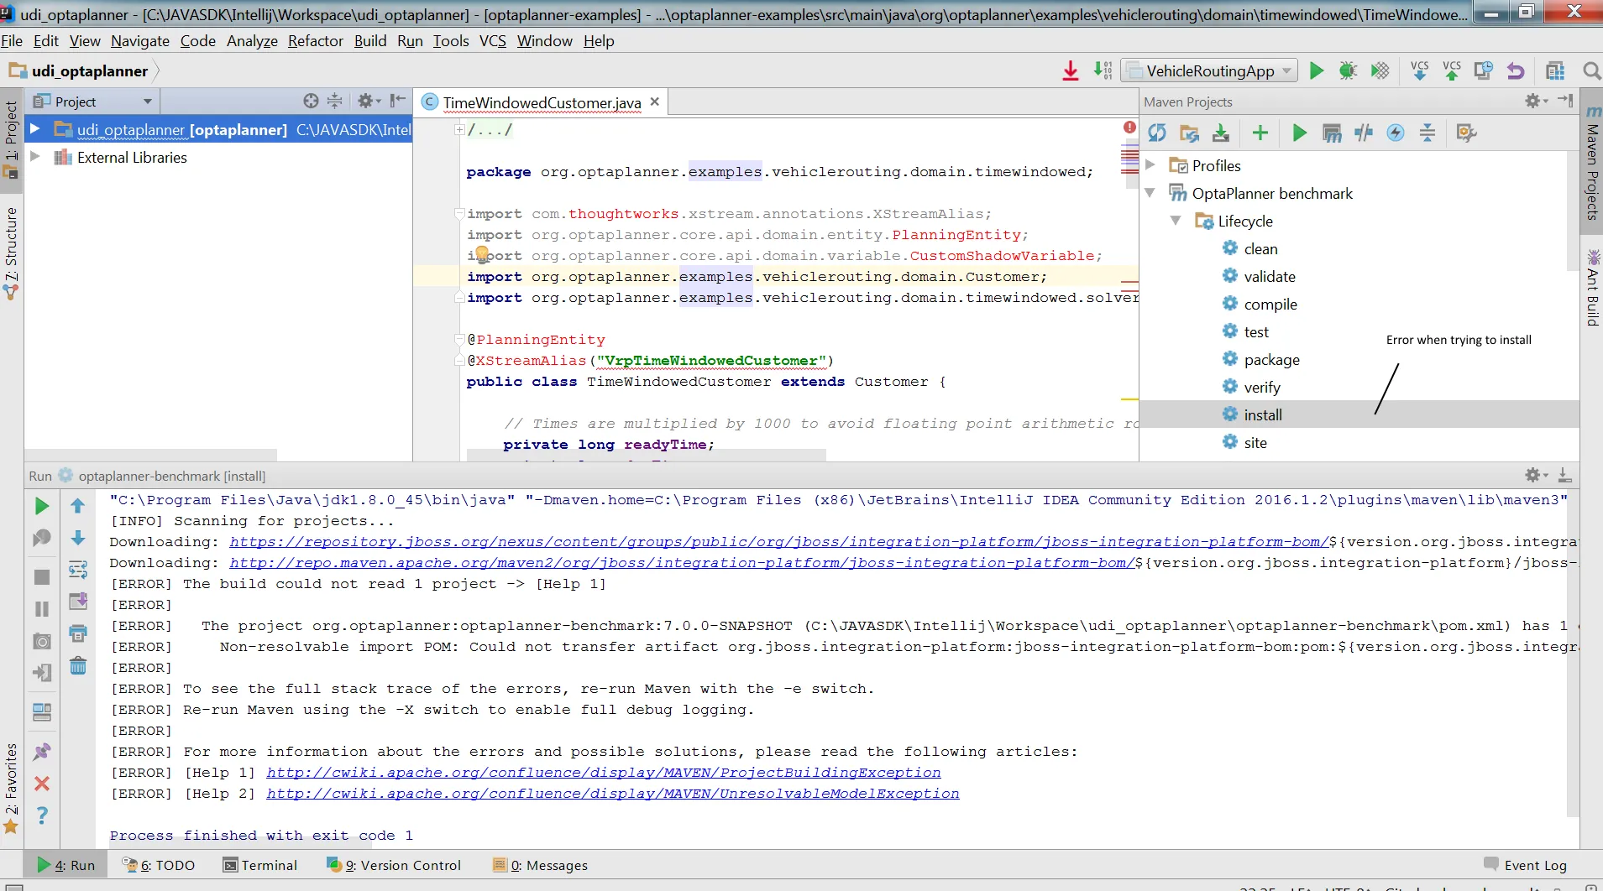The height and width of the screenshot is (891, 1603).
Task: Print Run console output icon
Action: click(78, 633)
